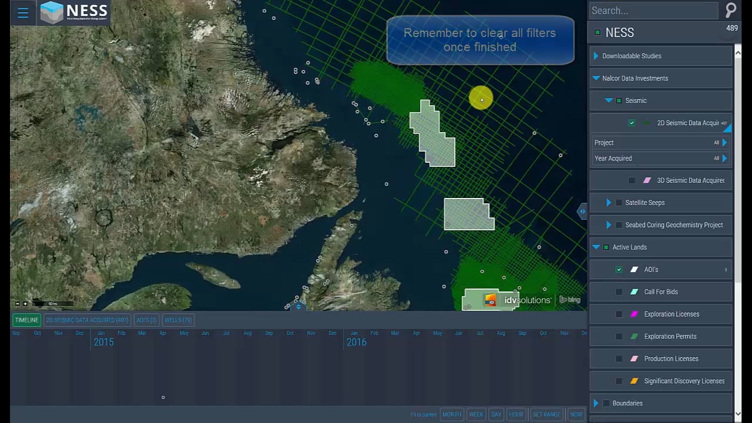Open the 2D Seismic Data Acquired (497) tab
752x423 pixels.
pyautogui.click(x=87, y=320)
